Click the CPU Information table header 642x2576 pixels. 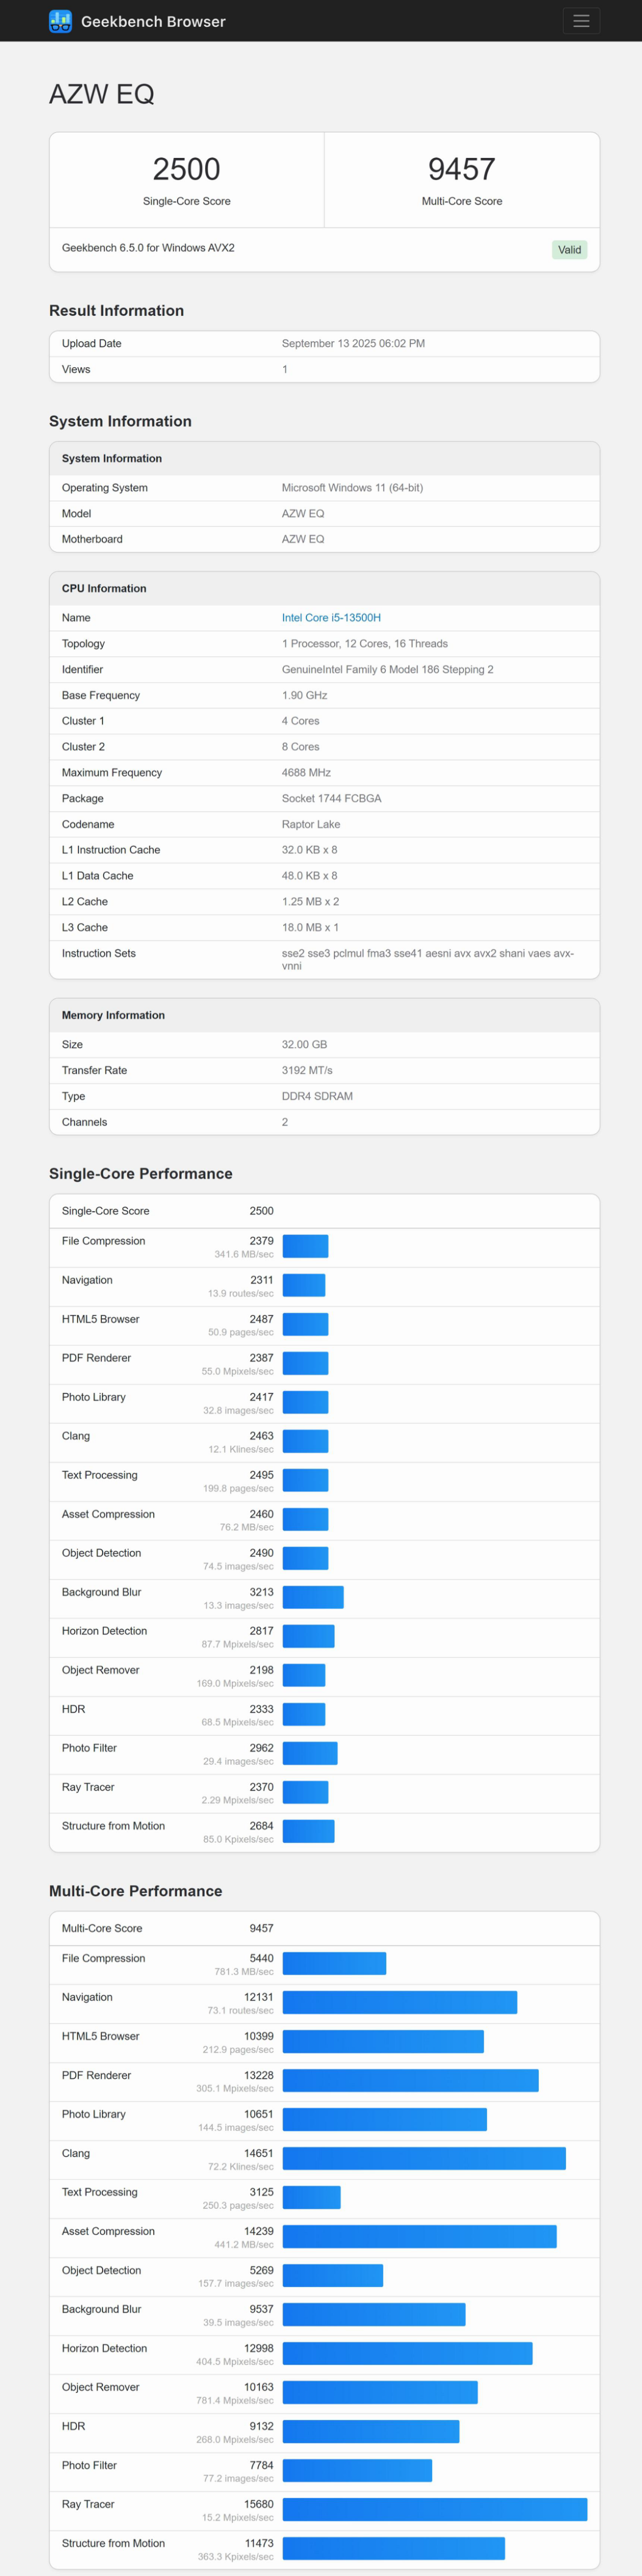[104, 589]
